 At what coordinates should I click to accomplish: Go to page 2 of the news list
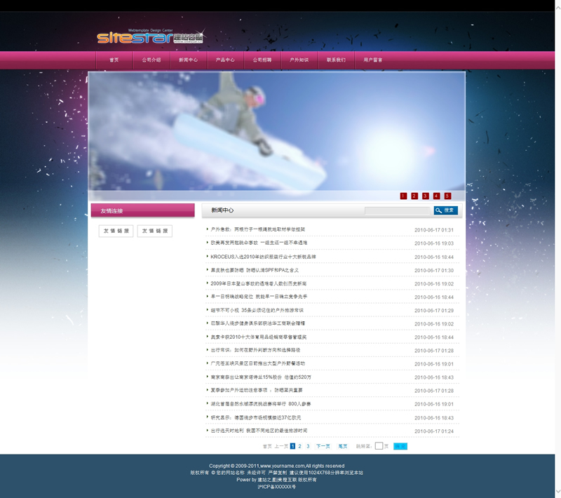(x=299, y=446)
